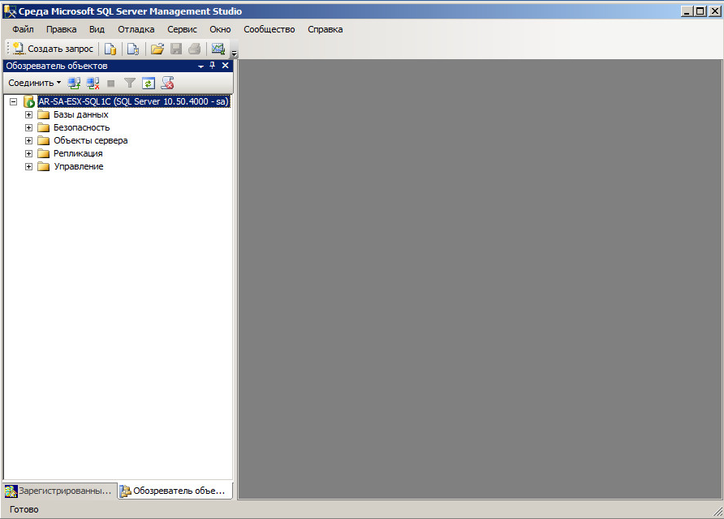Click the SSMS application icon in title bar
This screenshot has width=724, height=519.
coord(10,11)
